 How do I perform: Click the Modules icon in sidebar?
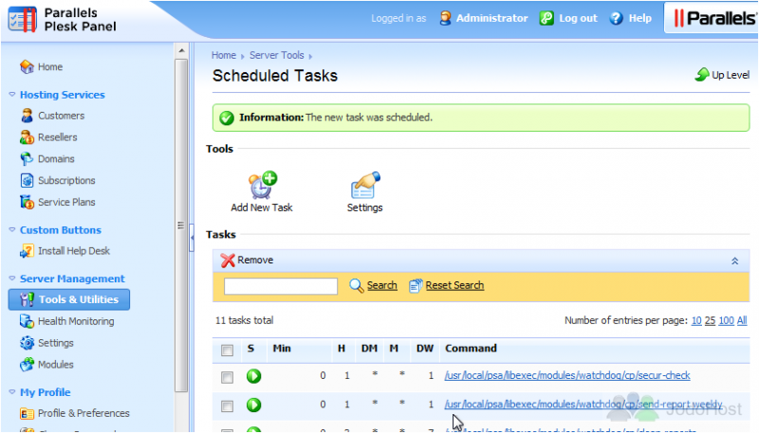click(x=27, y=365)
